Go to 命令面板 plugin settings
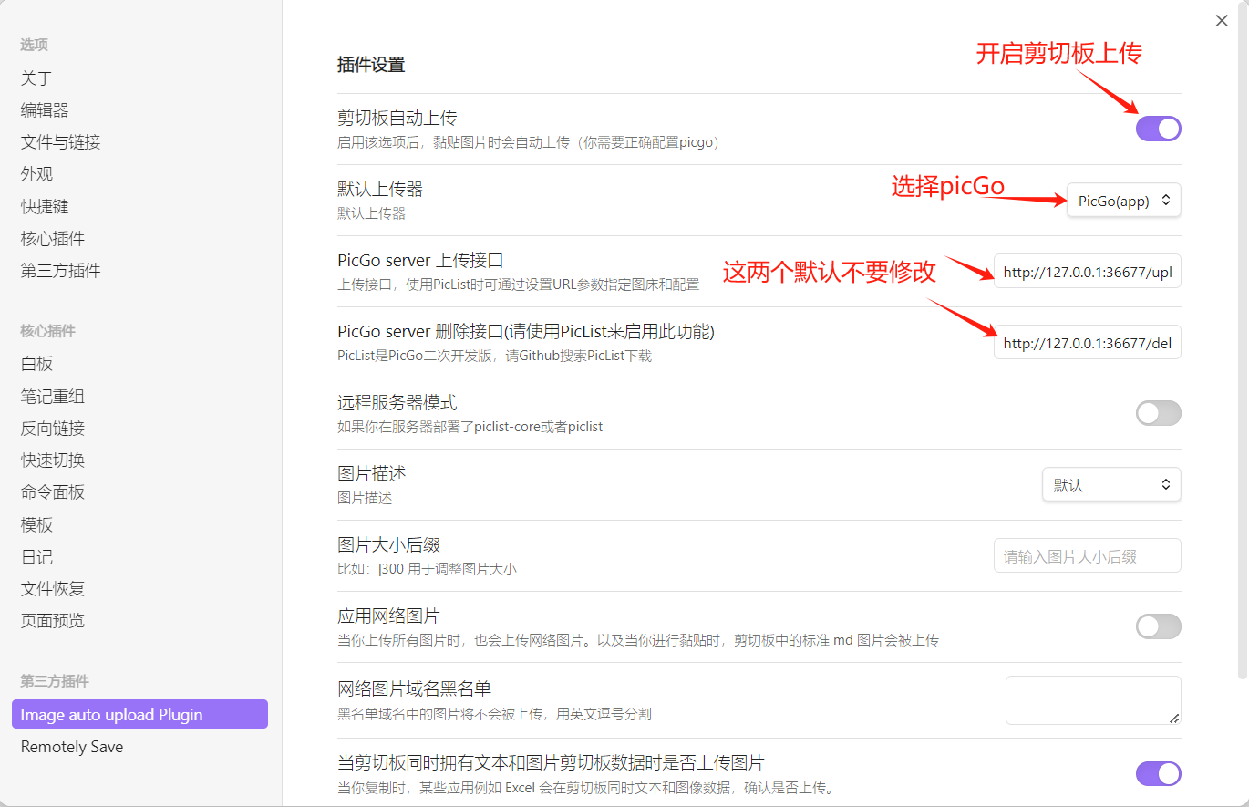Viewport: 1249px width, 807px height. click(x=53, y=492)
